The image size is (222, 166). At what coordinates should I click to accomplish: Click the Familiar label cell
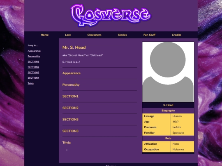tap(157, 133)
